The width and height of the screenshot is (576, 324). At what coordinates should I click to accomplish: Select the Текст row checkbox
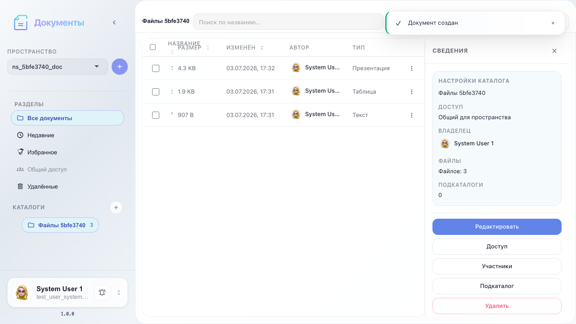point(156,115)
